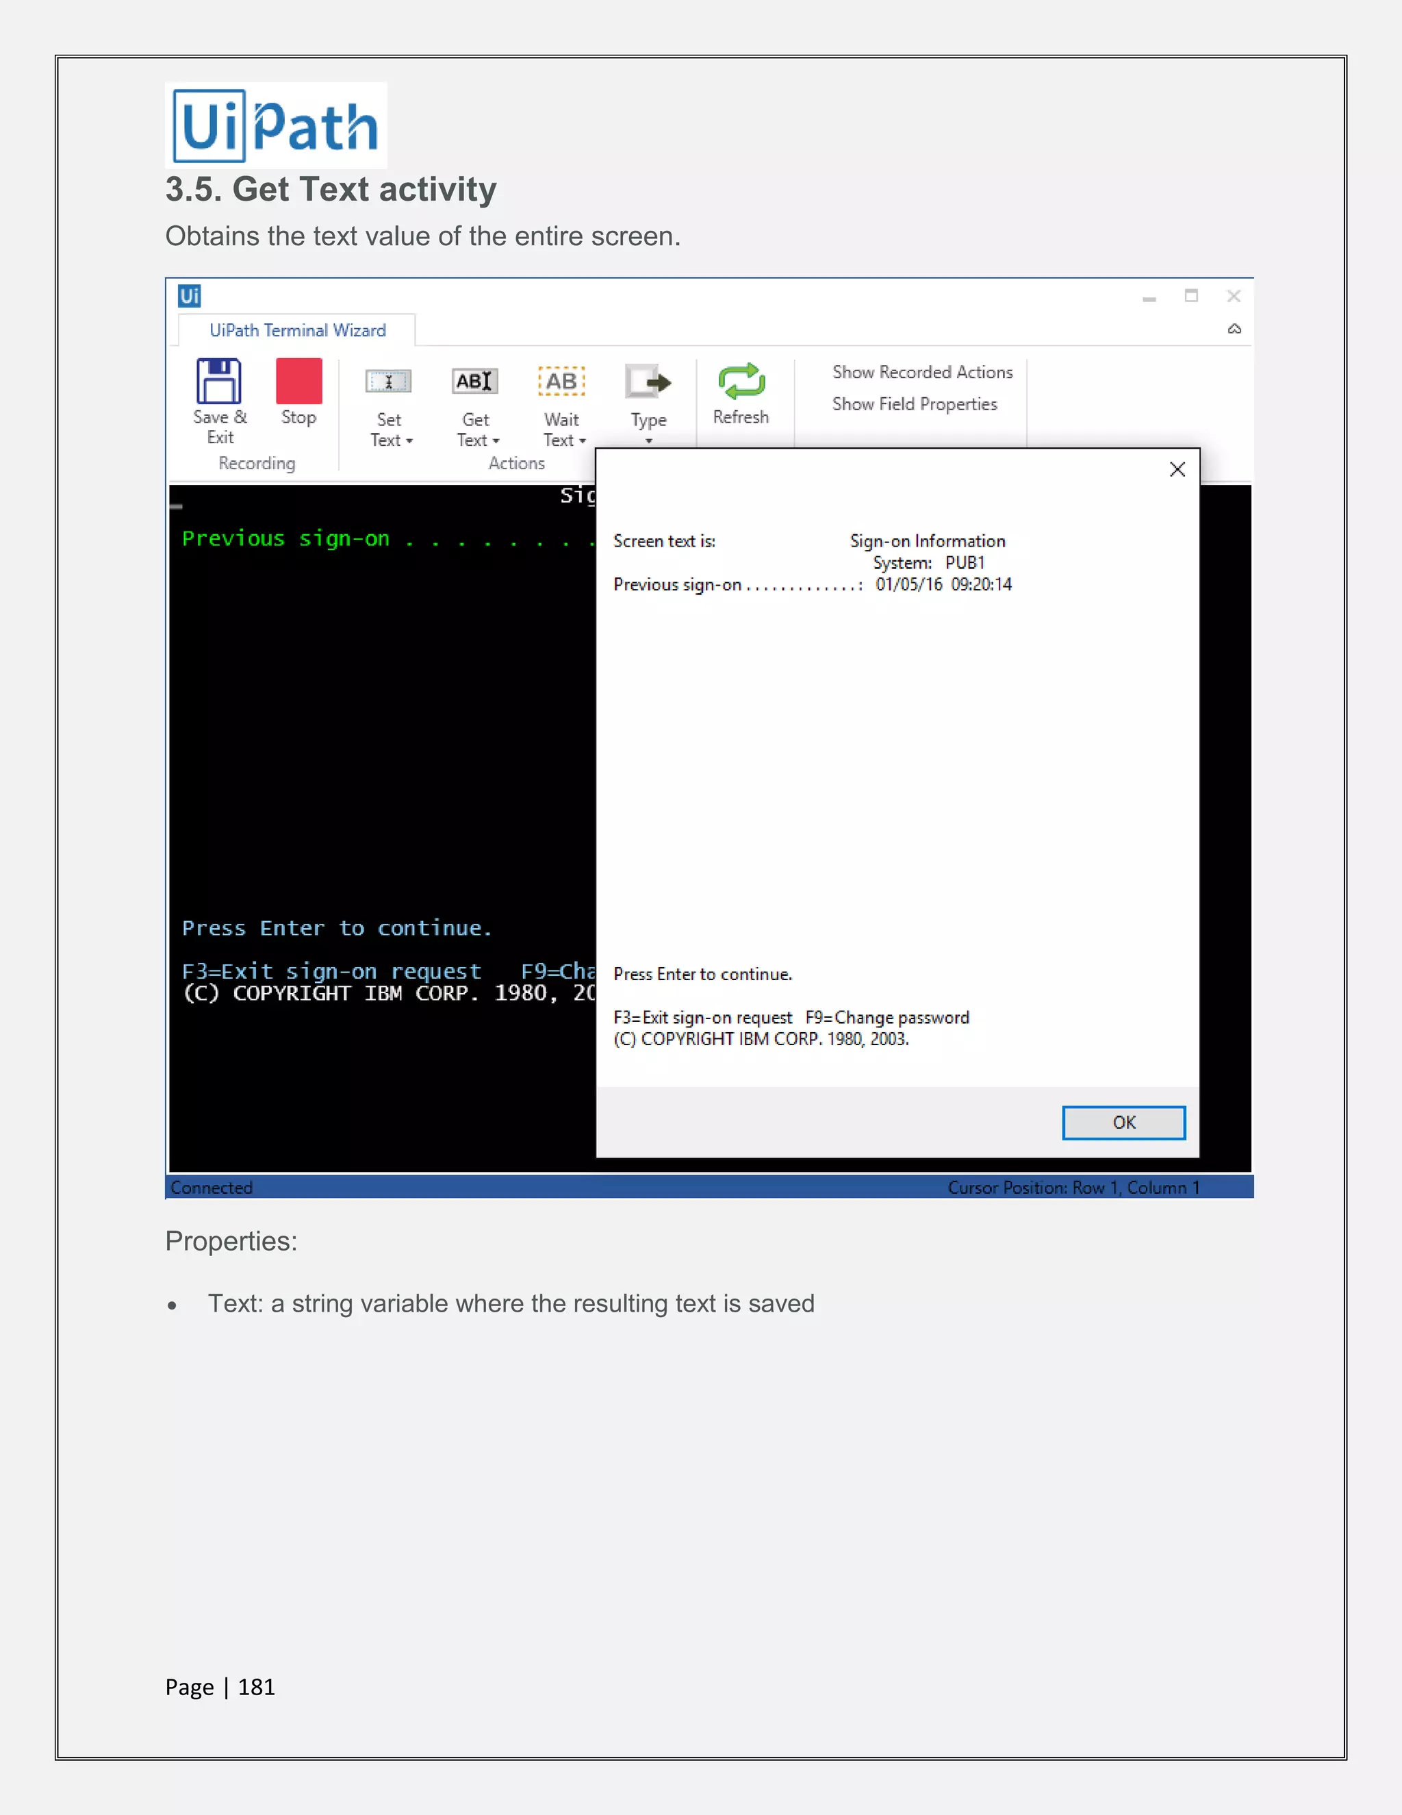This screenshot has width=1402, height=1815.
Task: Click the Save & Exit floppy icon
Action: coord(219,381)
